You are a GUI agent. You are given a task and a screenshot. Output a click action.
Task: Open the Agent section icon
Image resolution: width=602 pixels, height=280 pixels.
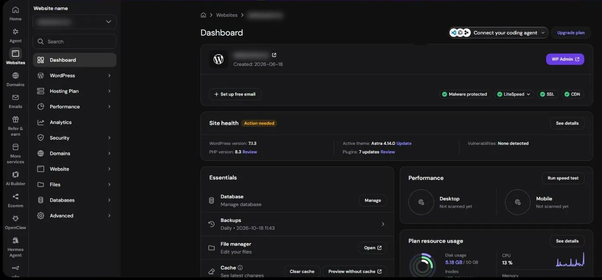tap(16, 32)
